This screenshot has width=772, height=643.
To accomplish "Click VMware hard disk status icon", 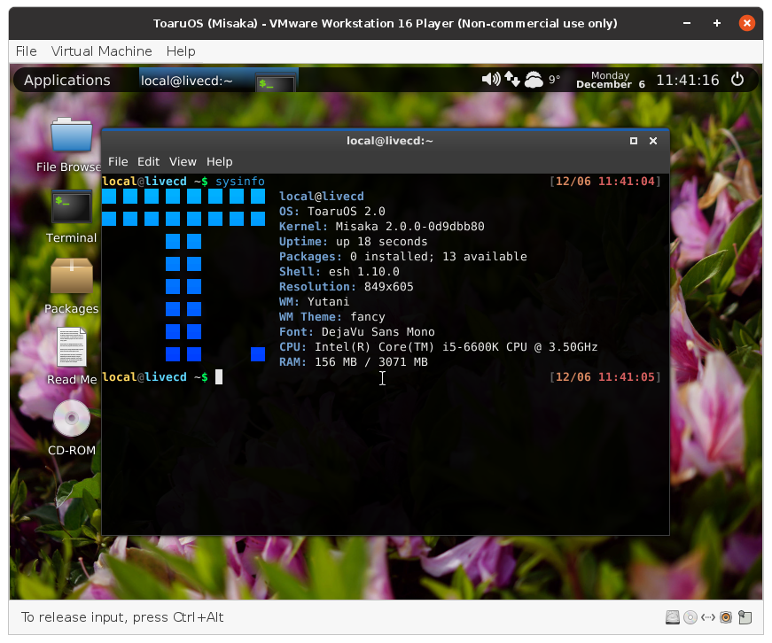I will pyautogui.click(x=673, y=617).
